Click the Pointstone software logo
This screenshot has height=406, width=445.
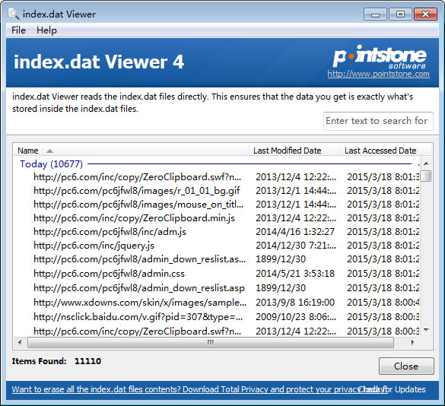click(380, 57)
